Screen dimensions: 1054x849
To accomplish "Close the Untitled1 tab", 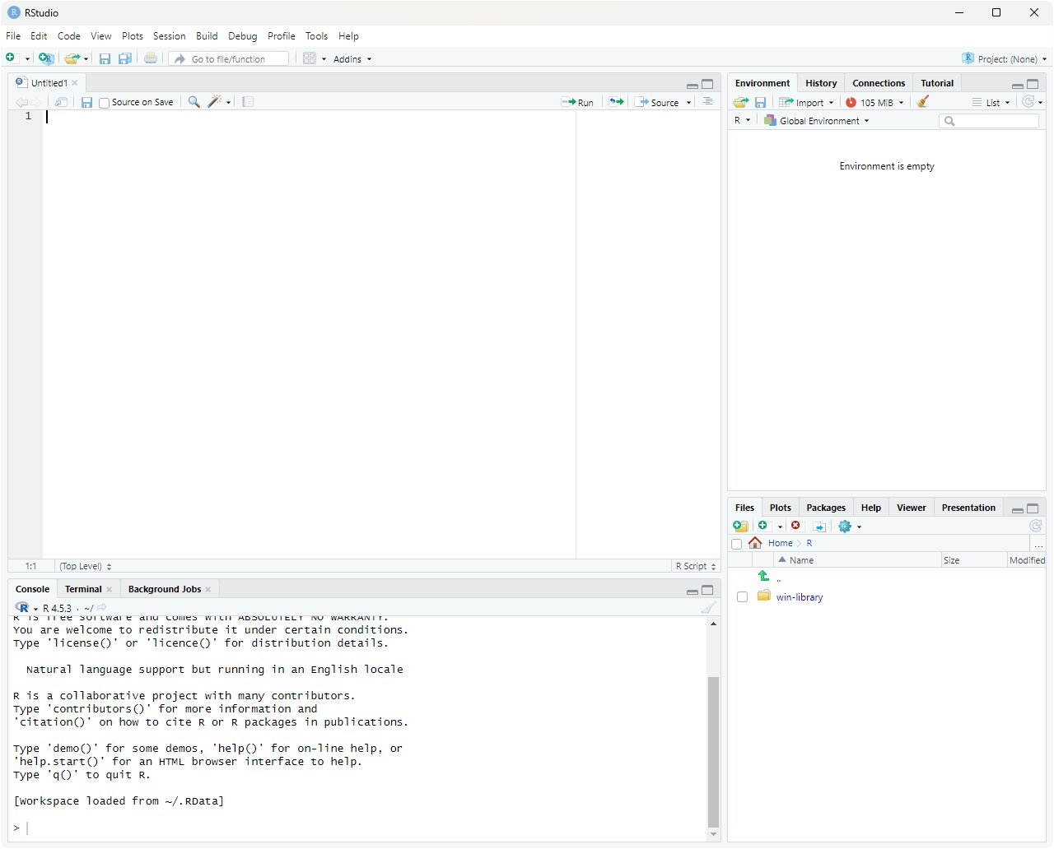I will click(75, 83).
